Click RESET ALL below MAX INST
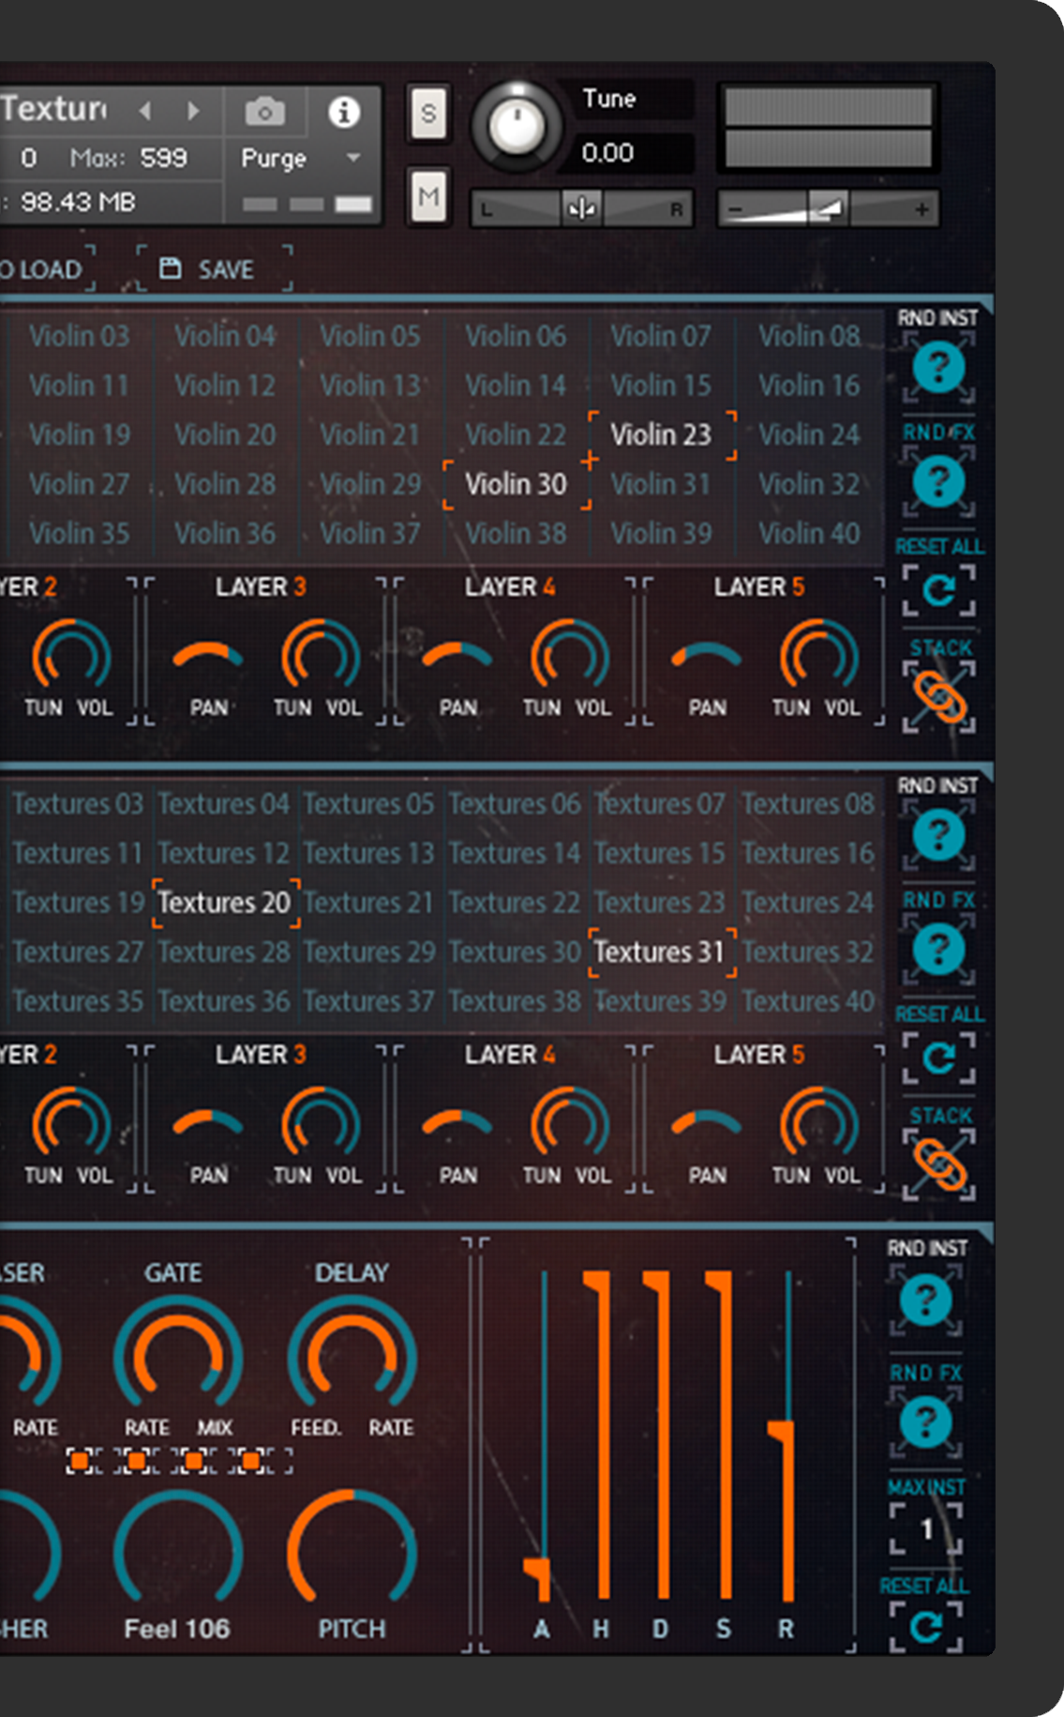The image size is (1064, 1717). 925,1626
